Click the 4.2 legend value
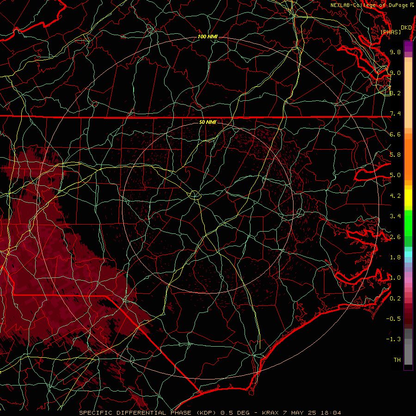416x416 pixels. 395,196
